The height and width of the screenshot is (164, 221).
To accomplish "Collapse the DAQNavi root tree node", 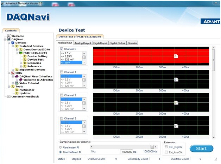I will 5,39.
